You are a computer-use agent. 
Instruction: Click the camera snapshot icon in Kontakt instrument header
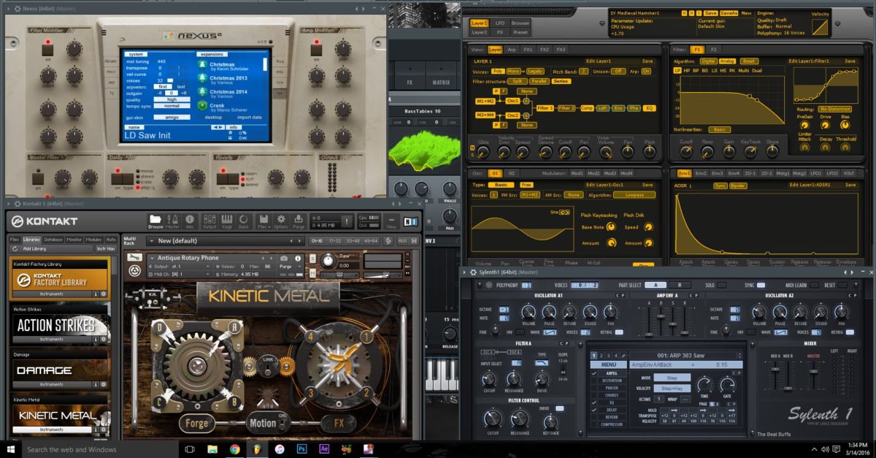[x=284, y=258]
